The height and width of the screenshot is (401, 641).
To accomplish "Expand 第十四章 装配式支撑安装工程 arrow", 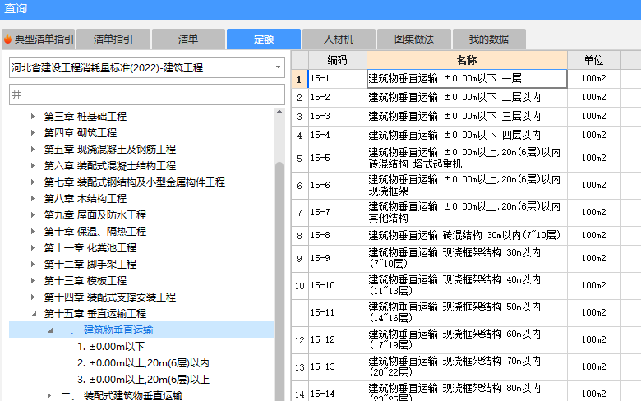I will 33,297.
